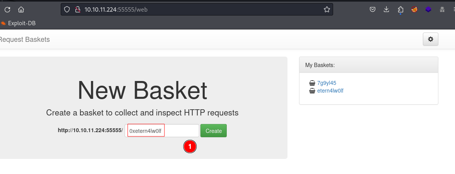Screen dimensions: 455x174
Task: Reload the current page
Action: pyautogui.click(x=7, y=10)
